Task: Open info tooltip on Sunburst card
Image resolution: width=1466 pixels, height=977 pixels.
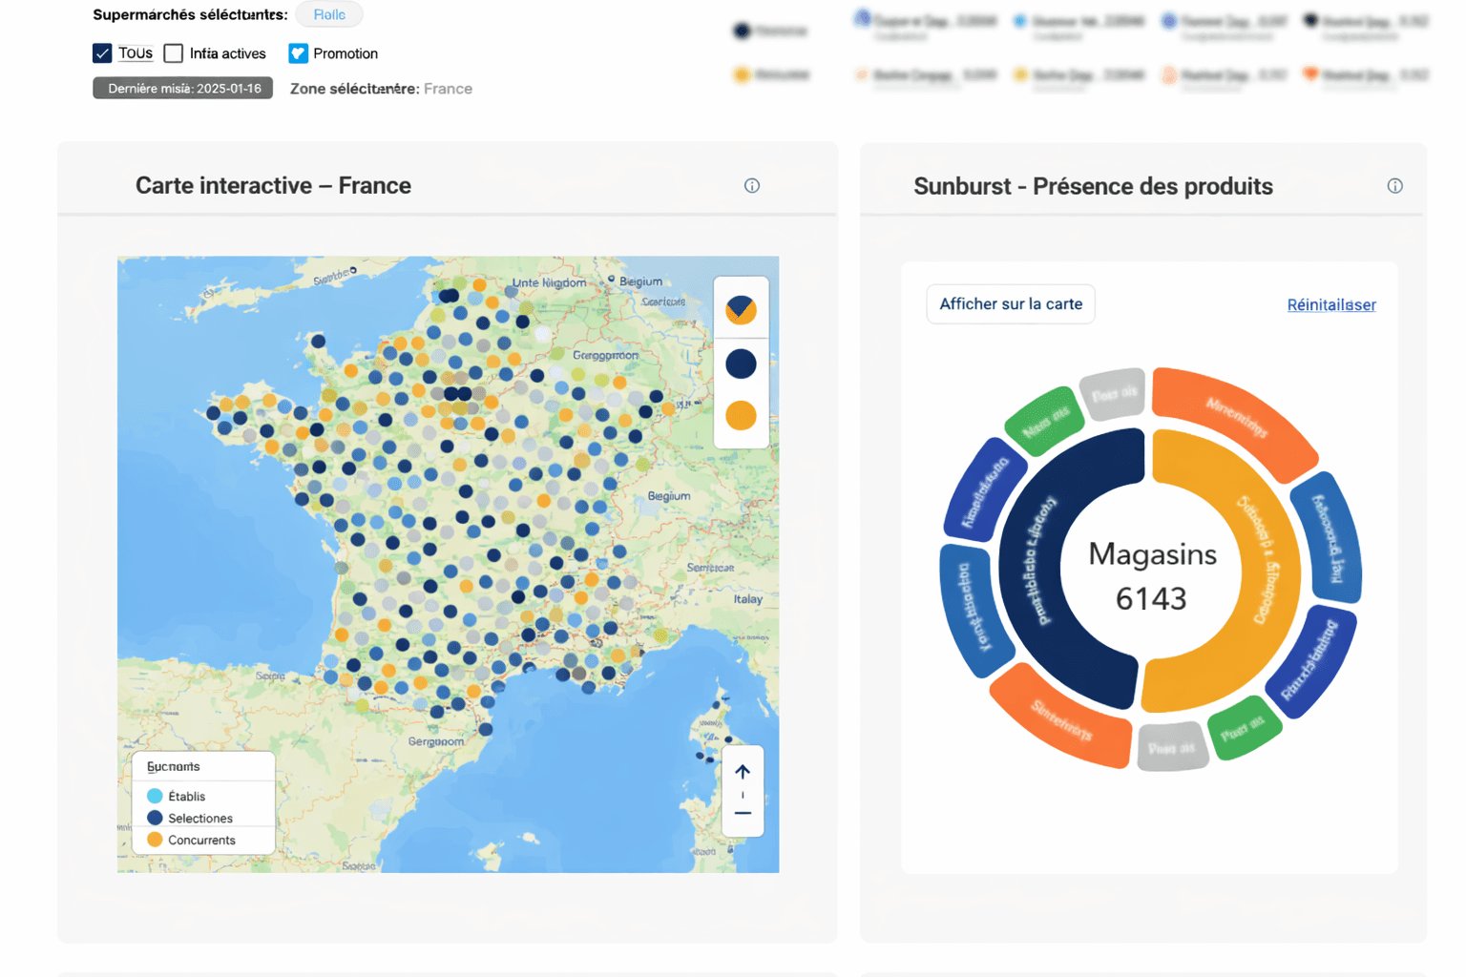Action: [x=1394, y=185]
